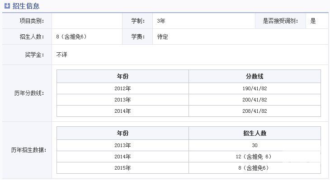
Task: Click the 招生信息 section heading
Action: [x=26, y=6]
